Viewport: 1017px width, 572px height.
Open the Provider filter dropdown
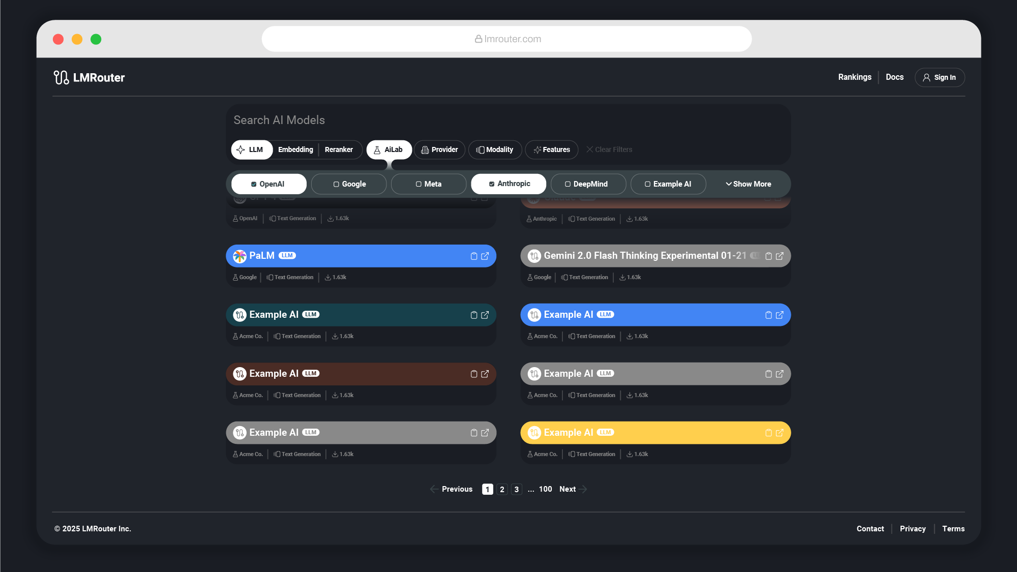439,149
